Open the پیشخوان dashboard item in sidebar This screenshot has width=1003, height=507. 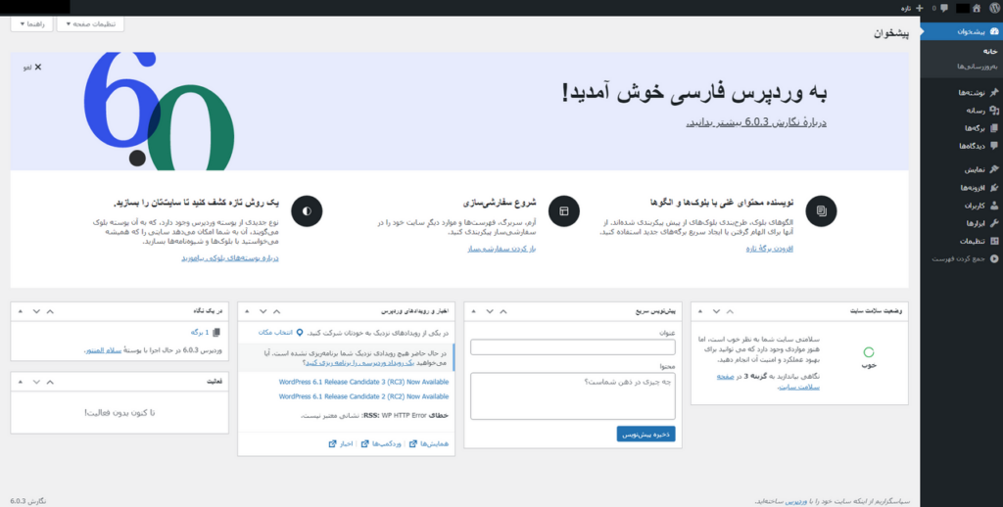[x=962, y=31]
